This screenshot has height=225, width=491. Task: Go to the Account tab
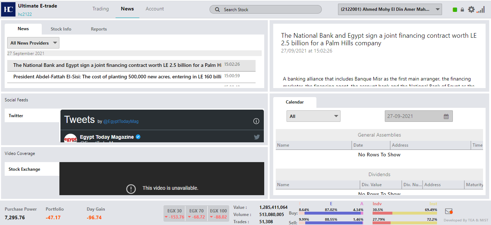155,9
